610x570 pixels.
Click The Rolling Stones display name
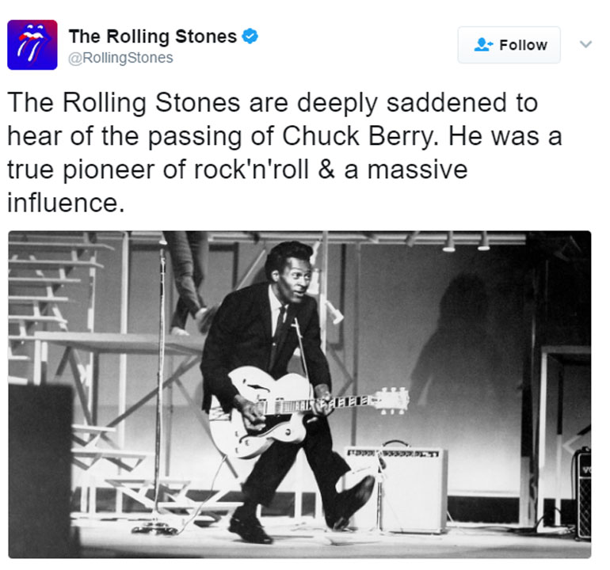(x=152, y=36)
